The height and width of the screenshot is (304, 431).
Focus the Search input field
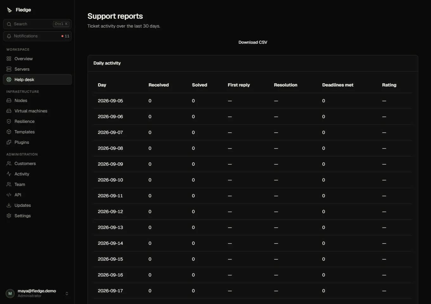(x=37, y=24)
